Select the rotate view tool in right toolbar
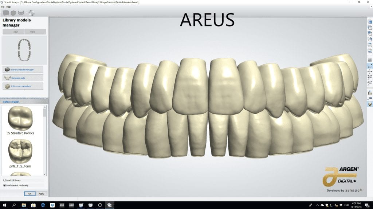Viewport: 373px width, 209px height. (x=370, y=66)
